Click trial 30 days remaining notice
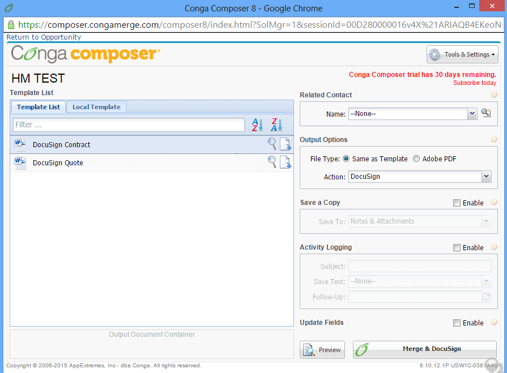 422,75
